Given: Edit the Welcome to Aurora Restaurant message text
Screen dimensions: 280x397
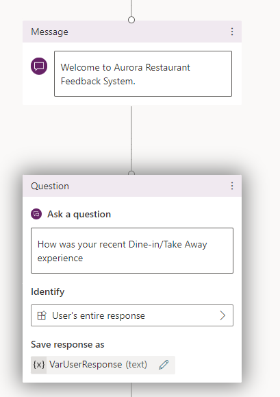Looking at the screenshot, I should (x=143, y=73).
